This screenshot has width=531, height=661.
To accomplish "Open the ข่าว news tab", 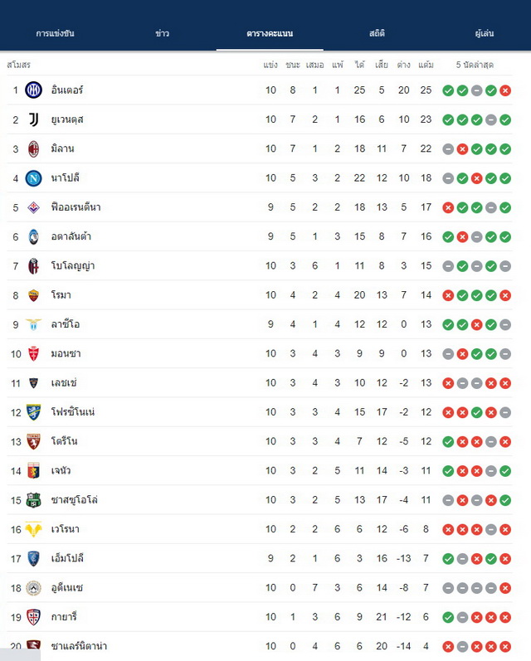I will [x=163, y=33].
